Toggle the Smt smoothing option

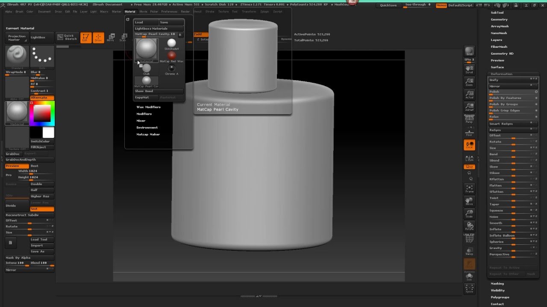click(42, 209)
